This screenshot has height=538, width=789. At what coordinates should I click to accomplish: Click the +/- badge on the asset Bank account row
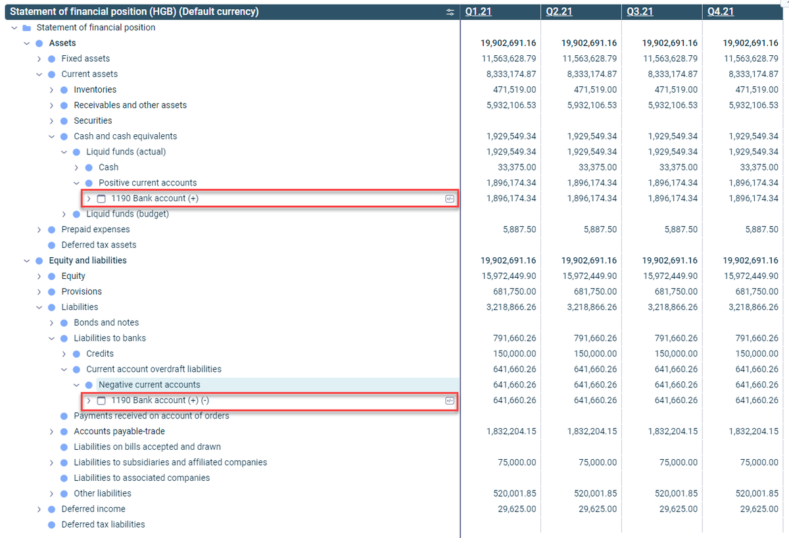tap(450, 198)
